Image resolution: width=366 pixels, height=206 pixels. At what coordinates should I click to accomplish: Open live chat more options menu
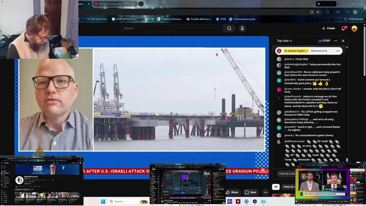pyautogui.click(x=335, y=41)
